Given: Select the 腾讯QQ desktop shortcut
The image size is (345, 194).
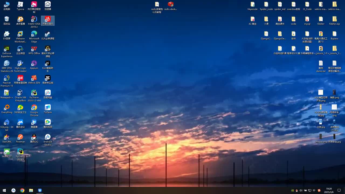Looking at the screenshot, I should coord(34,138).
